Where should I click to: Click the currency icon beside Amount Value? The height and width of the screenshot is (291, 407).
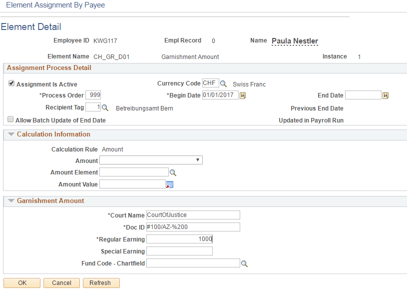[x=169, y=184]
